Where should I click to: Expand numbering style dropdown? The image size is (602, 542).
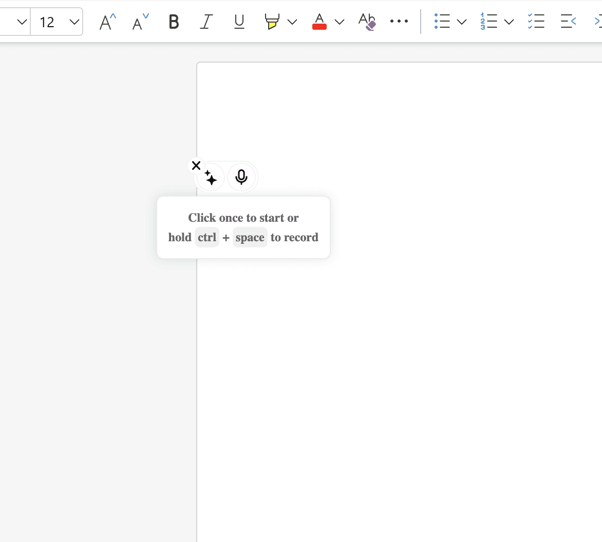coord(509,22)
